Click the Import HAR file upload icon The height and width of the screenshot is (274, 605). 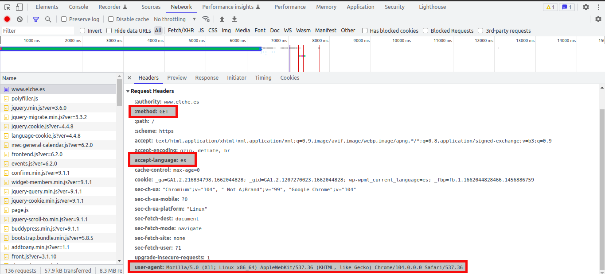tap(222, 19)
